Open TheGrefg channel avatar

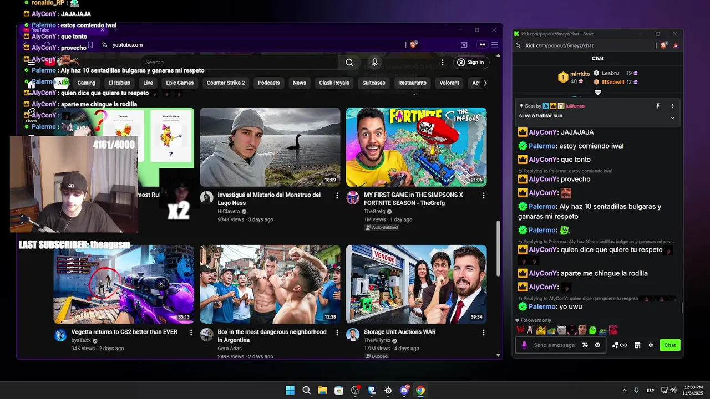tap(353, 198)
